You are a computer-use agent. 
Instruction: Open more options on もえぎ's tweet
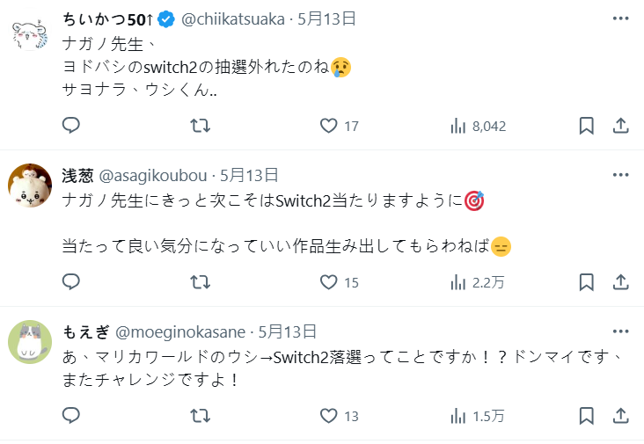click(619, 331)
